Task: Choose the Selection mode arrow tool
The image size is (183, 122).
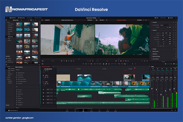Action: [83, 64]
